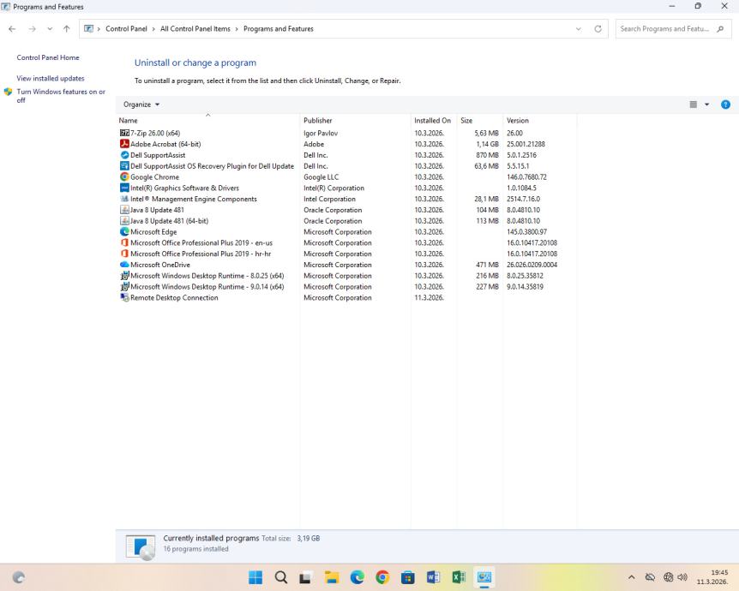Image resolution: width=739 pixels, height=591 pixels.
Task: Go up one level with up arrow
Action: click(67, 29)
